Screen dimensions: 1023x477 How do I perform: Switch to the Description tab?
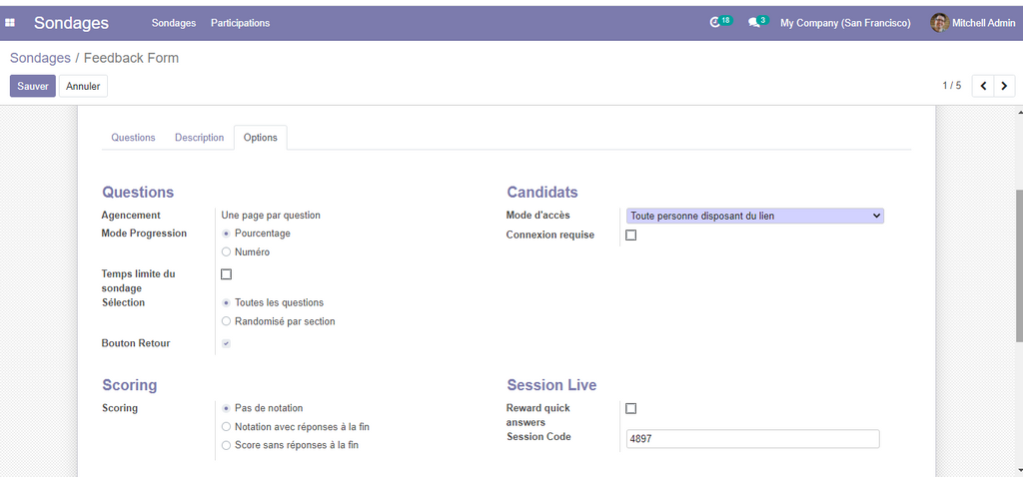[199, 138]
